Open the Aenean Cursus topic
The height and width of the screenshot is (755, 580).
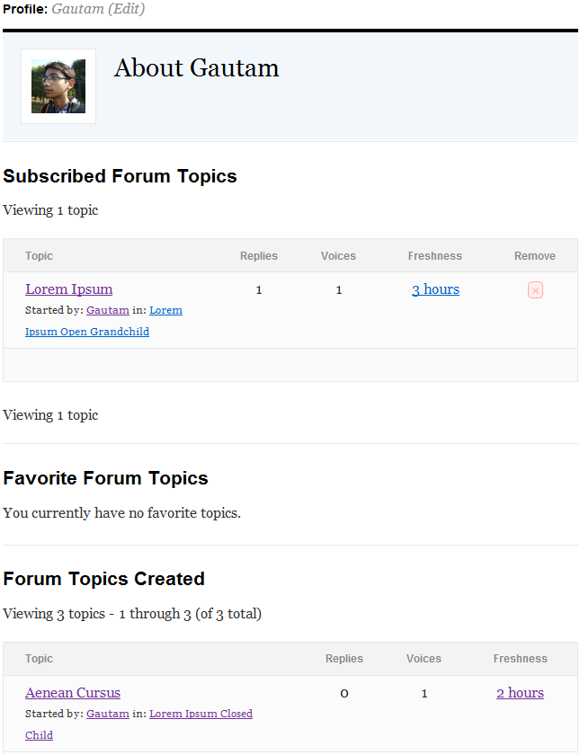click(x=73, y=692)
